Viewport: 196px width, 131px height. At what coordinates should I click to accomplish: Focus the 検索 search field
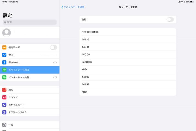point(30,22)
